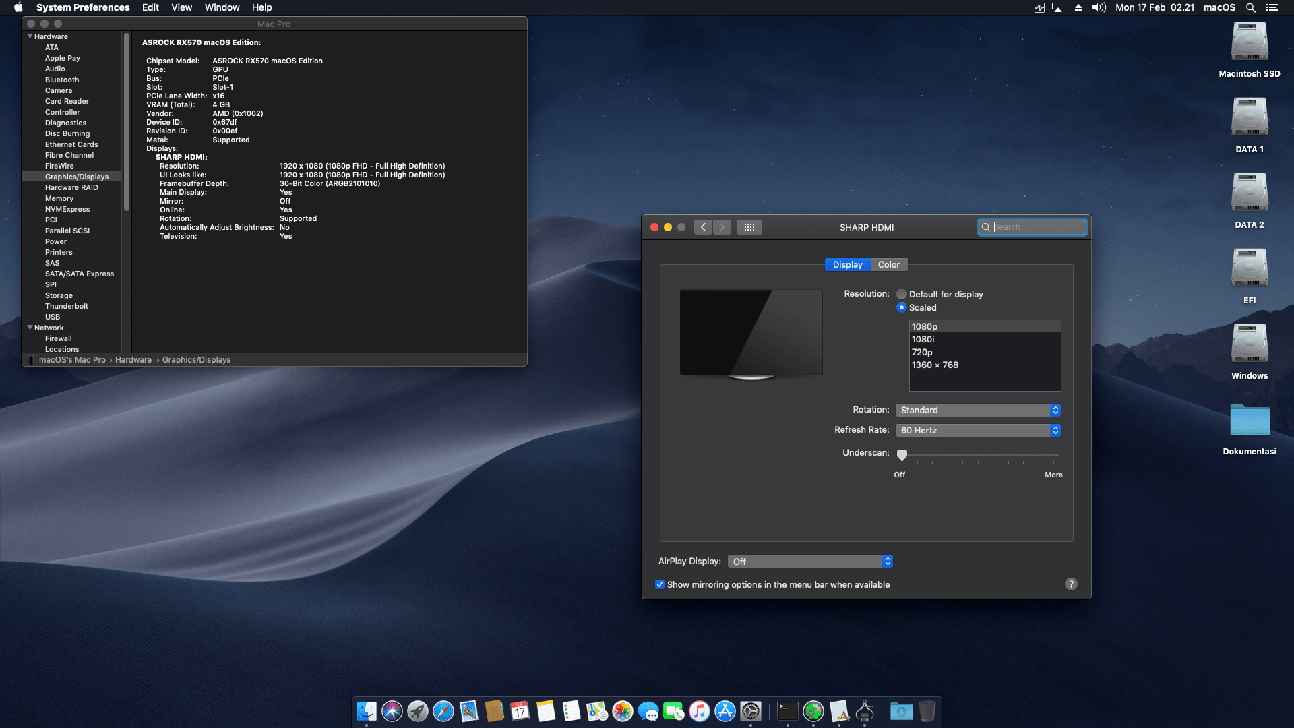The height and width of the screenshot is (728, 1294).
Task: Switch to the Display tab
Action: tap(847, 265)
